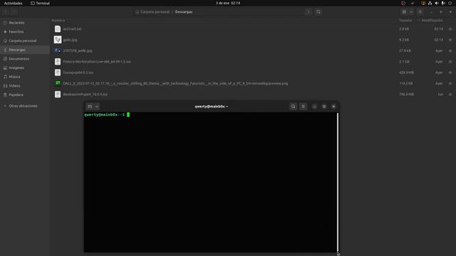
Task: Click the Descargas breadcrumb in path bar
Action: point(184,12)
